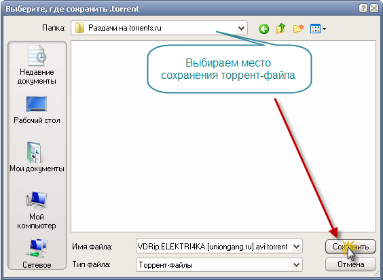This screenshot has height=280, width=383.
Task: Go up one folder level icon
Action: coord(281,29)
